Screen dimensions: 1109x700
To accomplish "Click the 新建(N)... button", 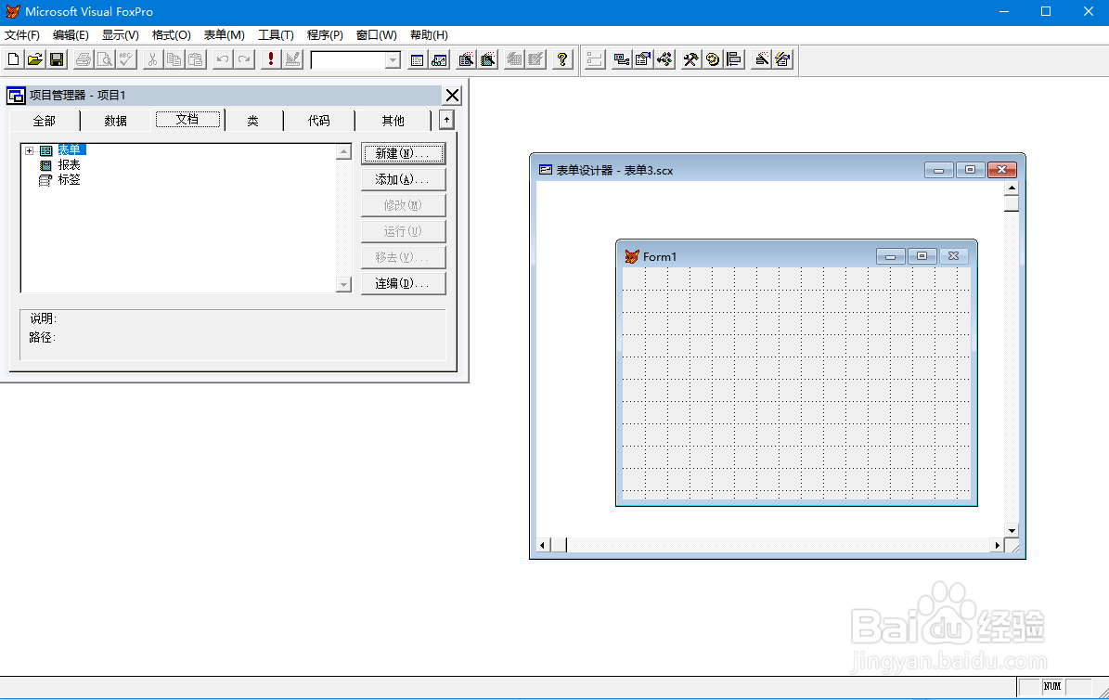I will coord(403,153).
